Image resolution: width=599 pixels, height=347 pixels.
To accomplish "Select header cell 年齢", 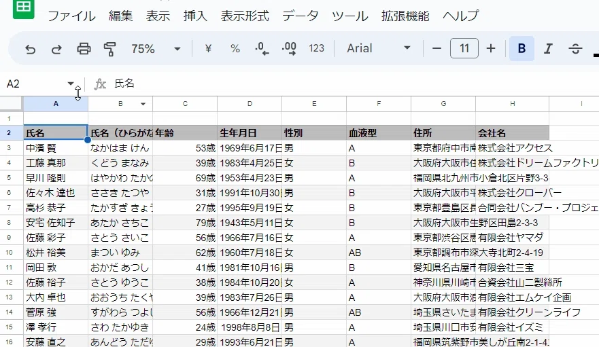I will click(185, 133).
